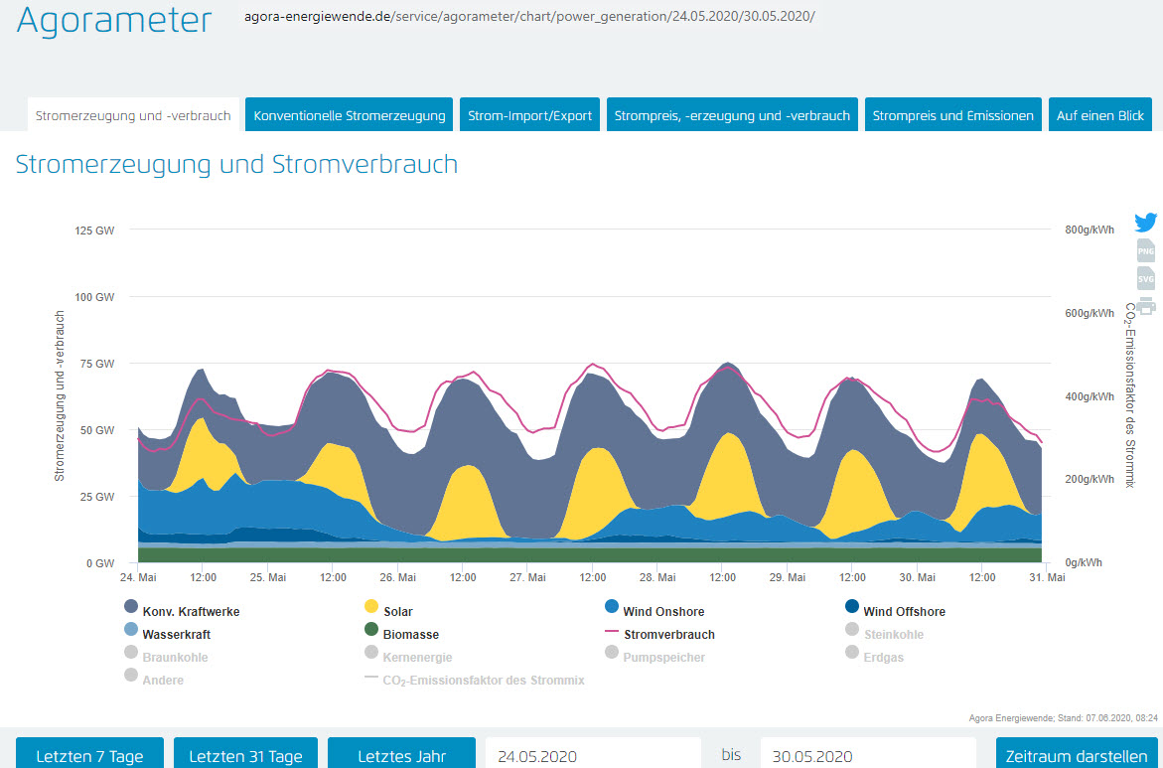The width and height of the screenshot is (1163, 768).
Task: Print the chart with the printer icon
Action: point(1145,305)
